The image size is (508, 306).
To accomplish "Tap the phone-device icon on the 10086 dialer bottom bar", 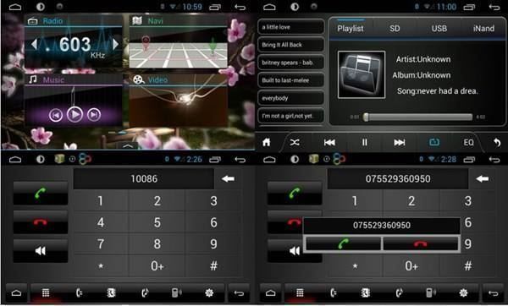I will [x=176, y=293].
